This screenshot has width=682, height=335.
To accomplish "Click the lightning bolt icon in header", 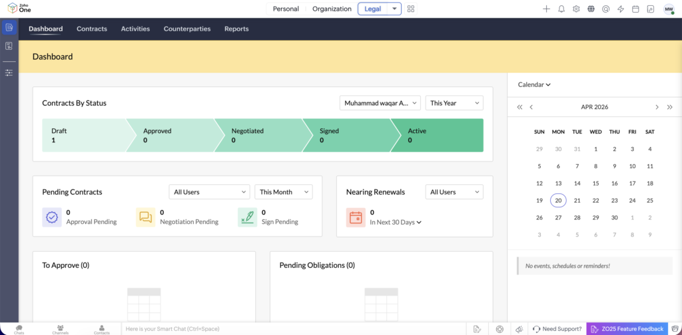I will click(621, 9).
